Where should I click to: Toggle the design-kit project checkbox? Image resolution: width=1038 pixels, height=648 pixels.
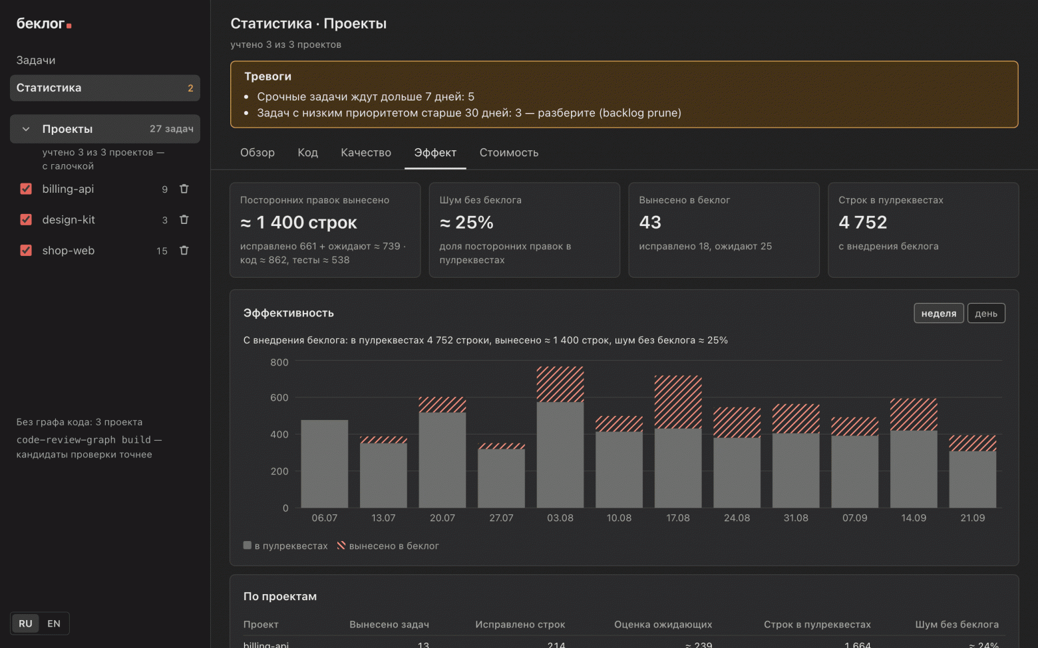tap(26, 219)
